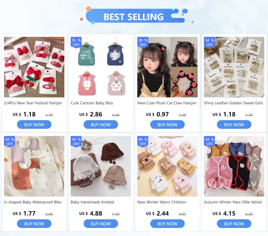
Task: Open the Baby Handmade Knitted title link
Action: (x=92, y=202)
